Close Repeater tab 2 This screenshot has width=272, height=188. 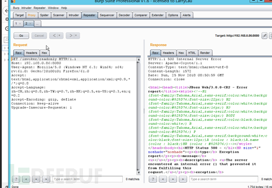point(30,23)
